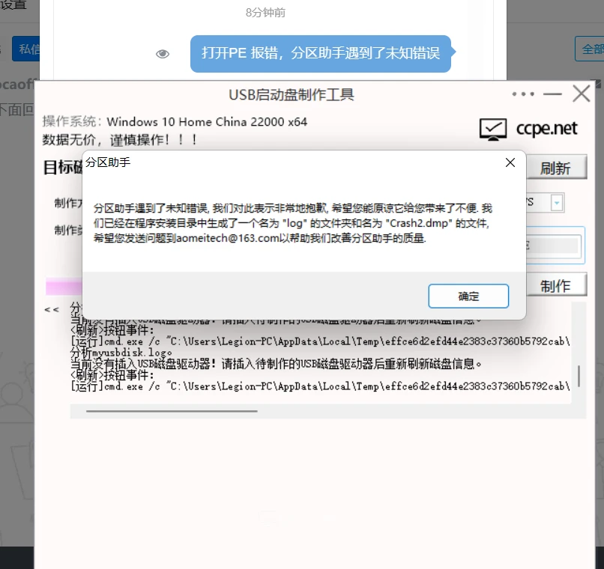Open the dropdown arrow beside 刷新 area
Image resolution: width=604 pixels, height=569 pixels.
point(557,202)
